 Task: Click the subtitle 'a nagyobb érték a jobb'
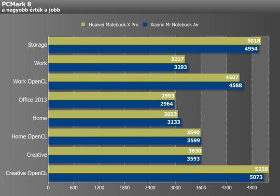pyautogui.click(x=31, y=10)
